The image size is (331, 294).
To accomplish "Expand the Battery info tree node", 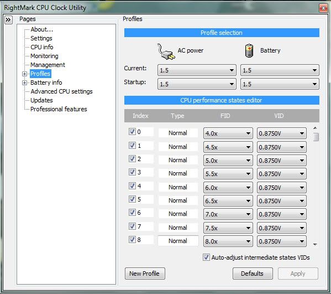I will [24, 82].
